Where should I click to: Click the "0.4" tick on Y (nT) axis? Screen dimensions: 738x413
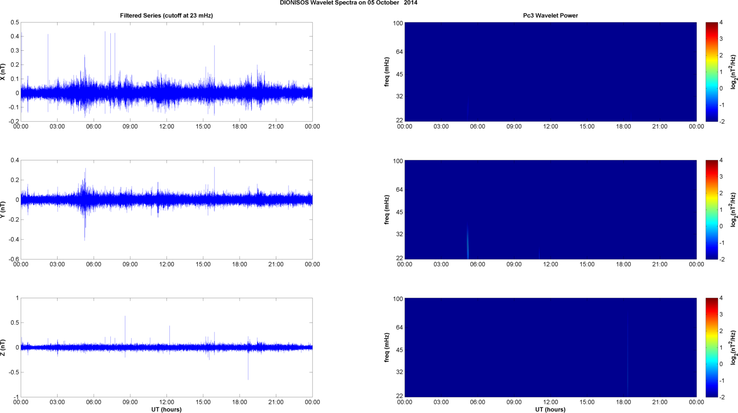(x=15, y=161)
